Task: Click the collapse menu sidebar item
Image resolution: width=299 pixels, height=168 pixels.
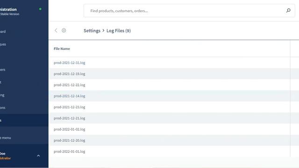Action: [x=5, y=138]
